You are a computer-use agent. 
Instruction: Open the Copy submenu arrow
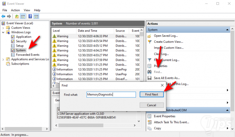pyautogui.click(x=228, y=128)
